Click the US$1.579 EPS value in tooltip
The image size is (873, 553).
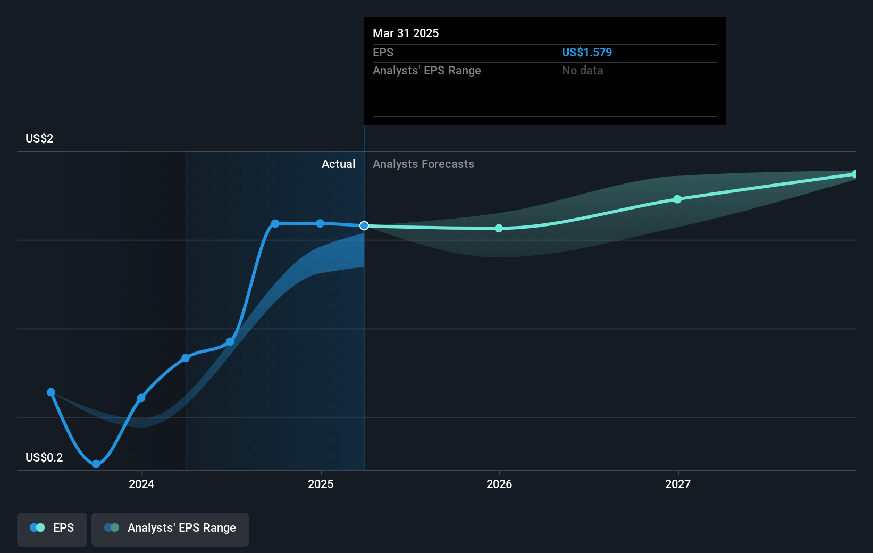tap(587, 52)
